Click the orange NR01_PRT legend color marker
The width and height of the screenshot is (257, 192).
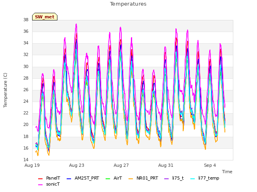point(131,179)
